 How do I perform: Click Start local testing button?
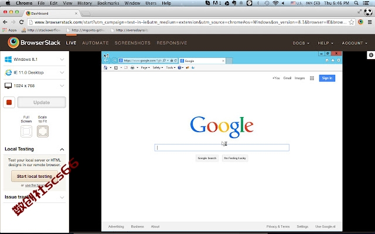tap(35, 176)
